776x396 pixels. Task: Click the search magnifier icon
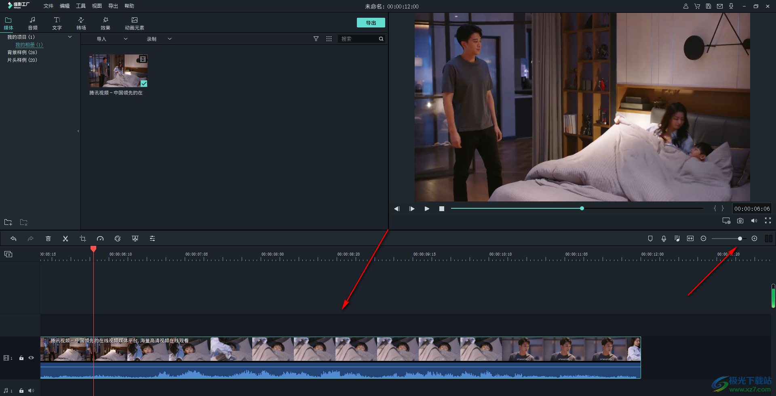pyautogui.click(x=381, y=39)
